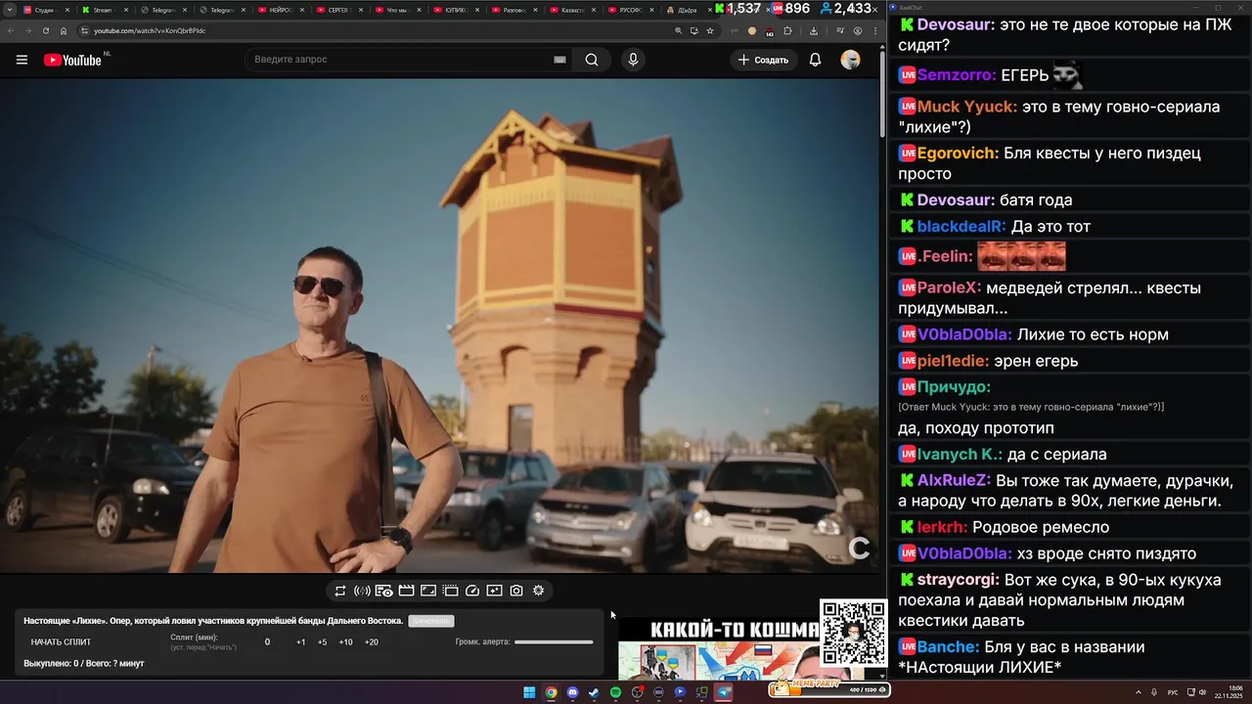This screenshot has height=704, width=1252.
Task: Click the filmstrip frame icon
Action: pos(450,591)
